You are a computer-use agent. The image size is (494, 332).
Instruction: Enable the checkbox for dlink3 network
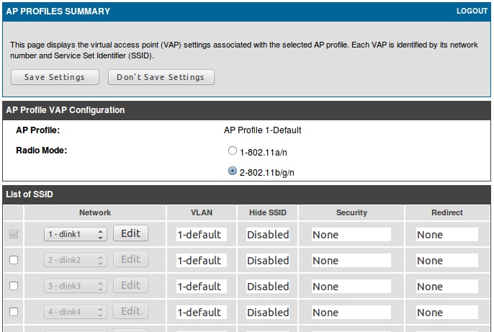click(14, 286)
